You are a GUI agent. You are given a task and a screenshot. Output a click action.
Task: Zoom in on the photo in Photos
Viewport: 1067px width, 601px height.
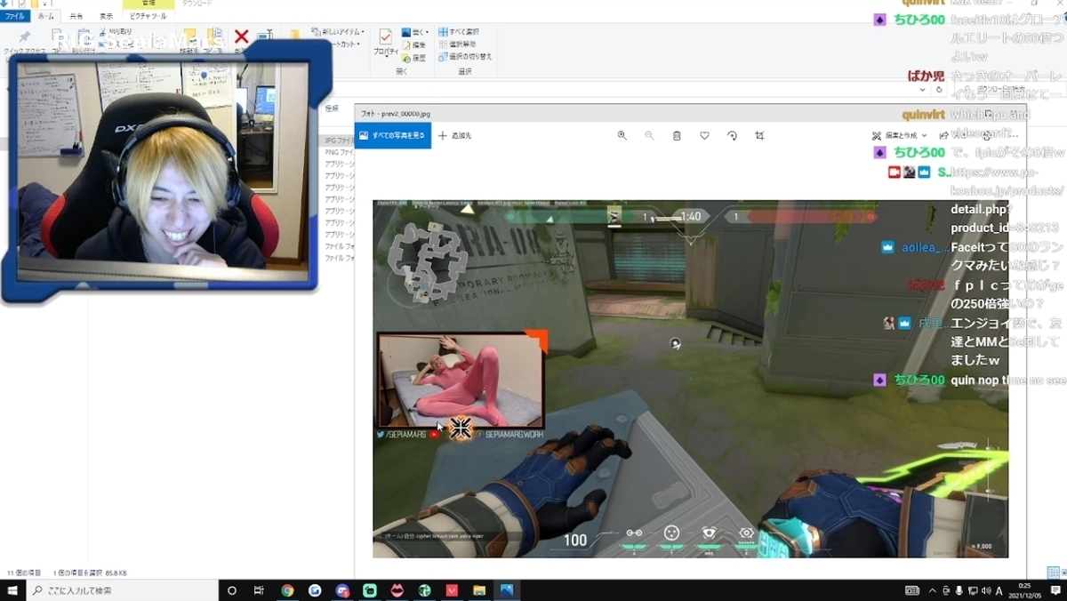tap(622, 135)
